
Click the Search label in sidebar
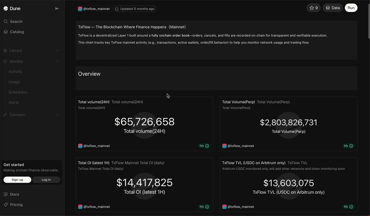pos(16,22)
